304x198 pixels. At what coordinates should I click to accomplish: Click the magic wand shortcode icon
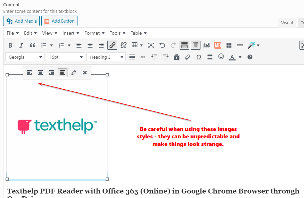[252, 45]
